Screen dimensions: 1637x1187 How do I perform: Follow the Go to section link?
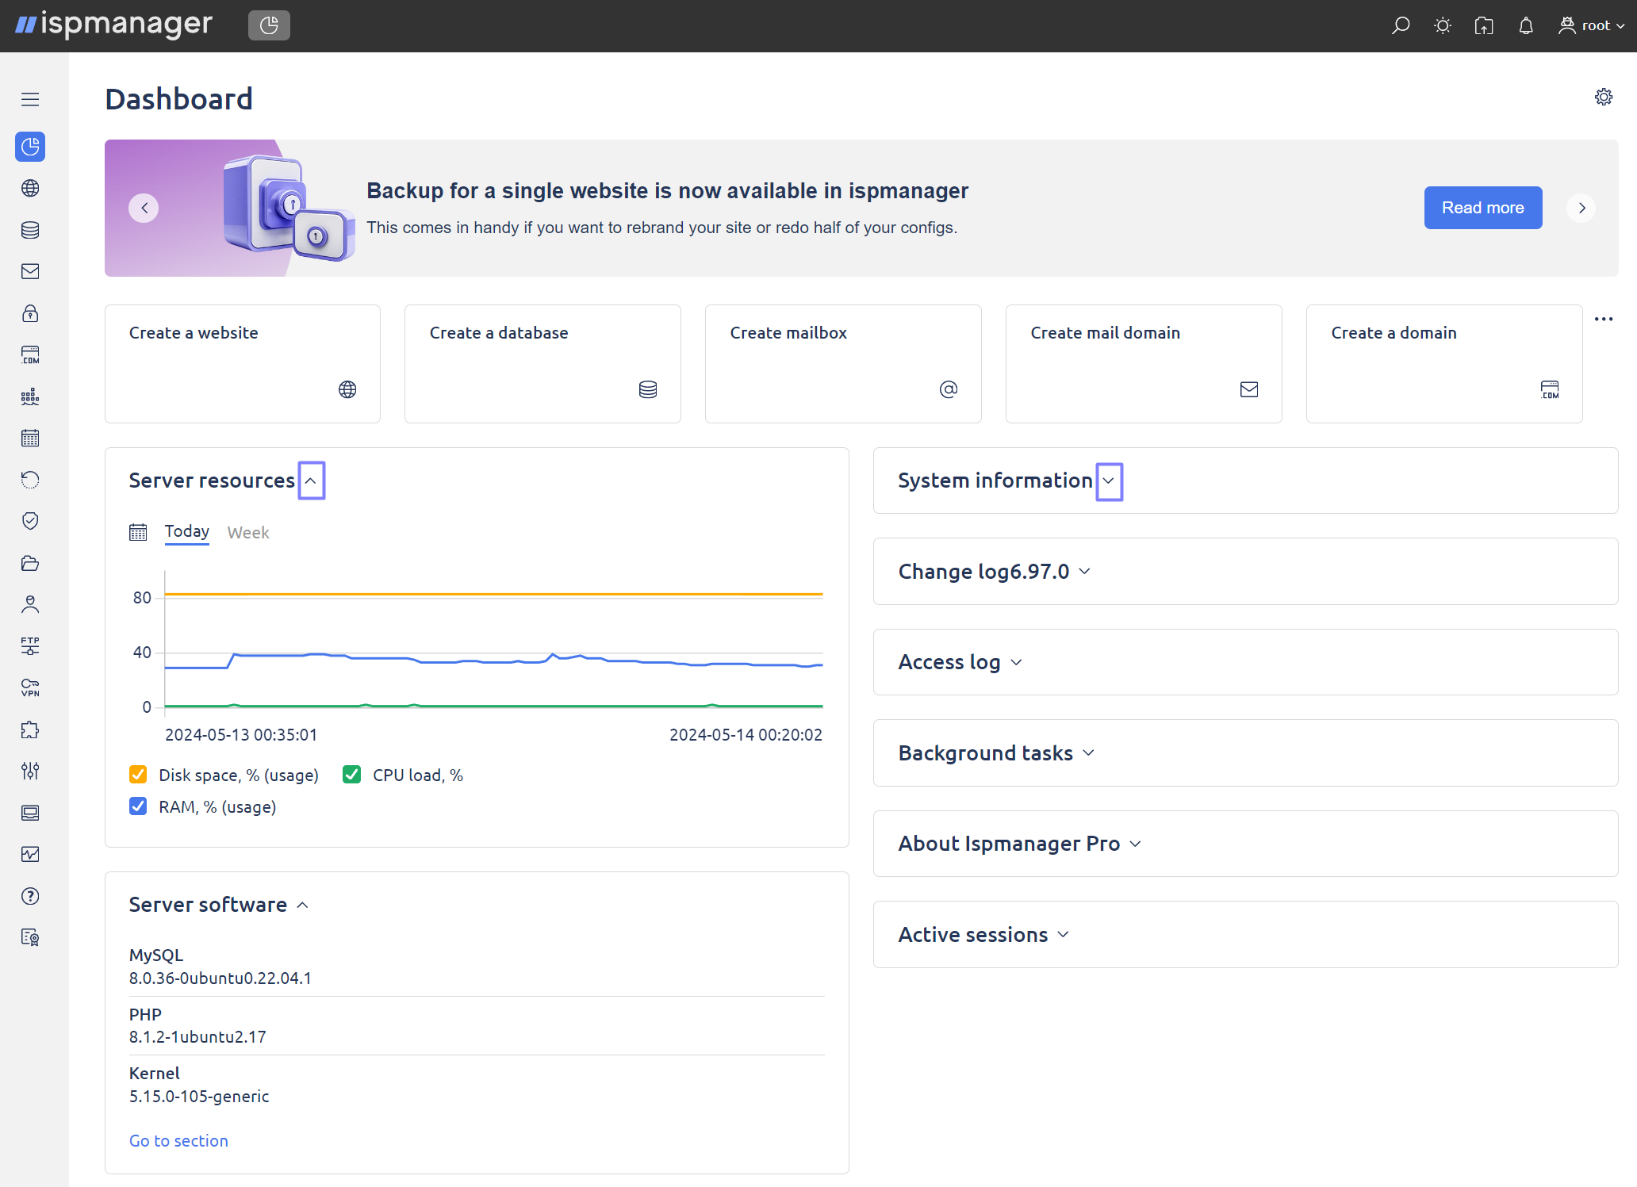[178, 1140]
